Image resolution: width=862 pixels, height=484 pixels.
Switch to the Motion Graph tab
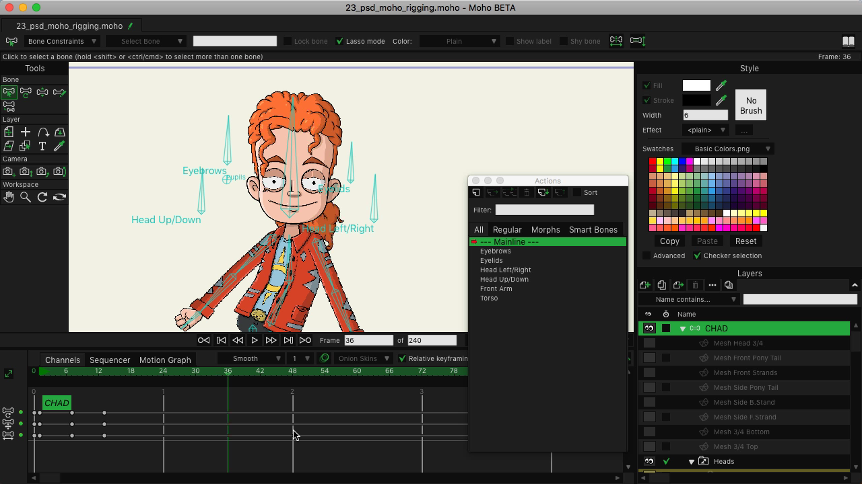[164, 360]
